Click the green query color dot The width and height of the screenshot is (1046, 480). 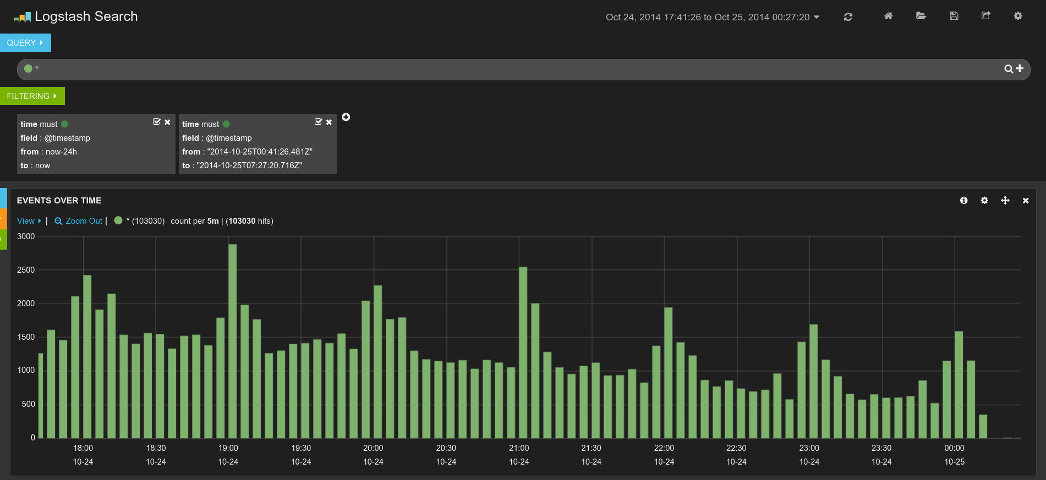point(28,69)
